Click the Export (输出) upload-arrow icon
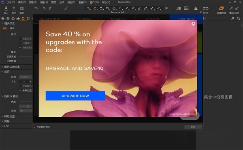This screenshot has width=243, height=150. click(x=14, y=8)
